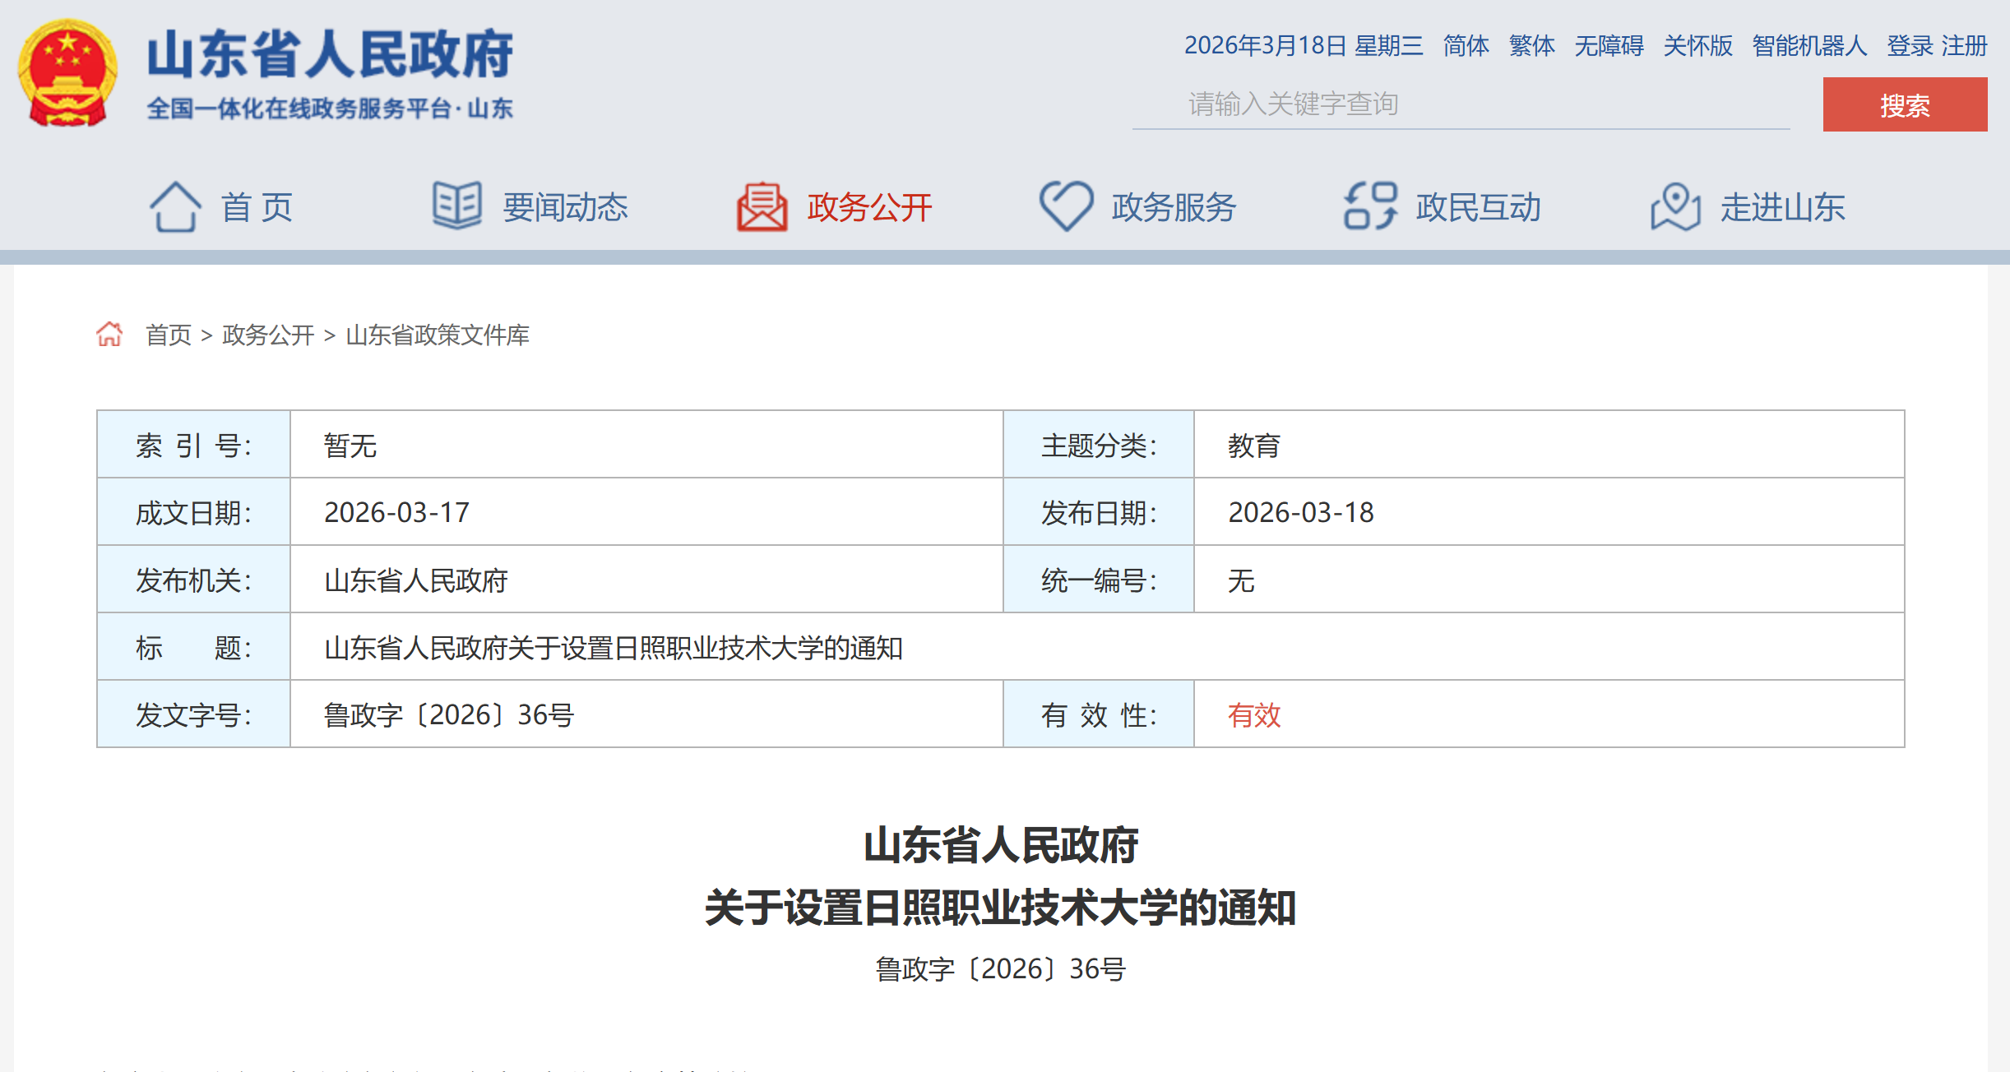The width and height of the screenshot is (2010, 1072).
Task: Click the red envelope icon for 政务公开
Action: (762, 206)
